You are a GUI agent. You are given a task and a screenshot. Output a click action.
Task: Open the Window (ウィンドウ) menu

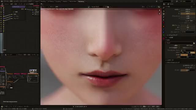(23, 1)
